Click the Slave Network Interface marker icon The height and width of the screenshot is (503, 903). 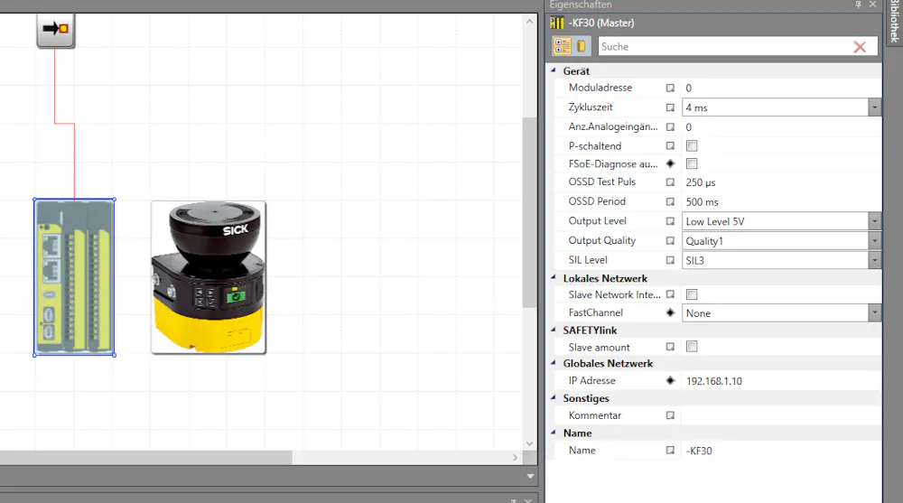point(670,294)
